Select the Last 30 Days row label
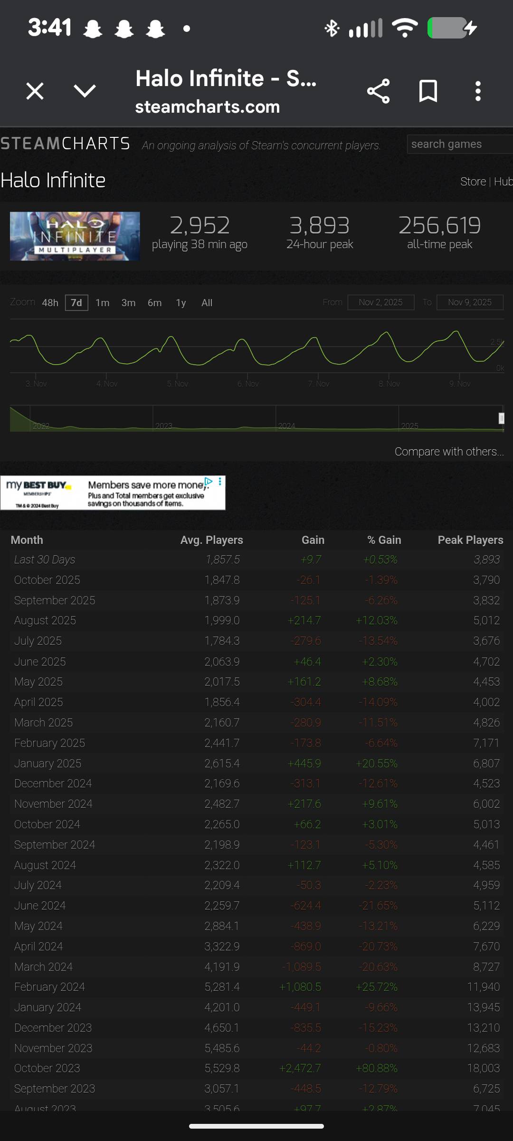The height and width of the screenshot is (1141, 513). click(45, 560)
